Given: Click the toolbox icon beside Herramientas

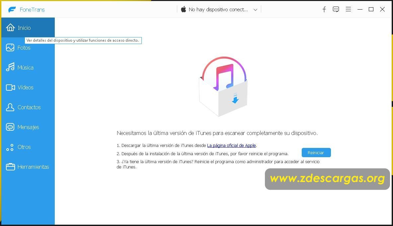Looking at the screenshot, I should pos(10,167).
